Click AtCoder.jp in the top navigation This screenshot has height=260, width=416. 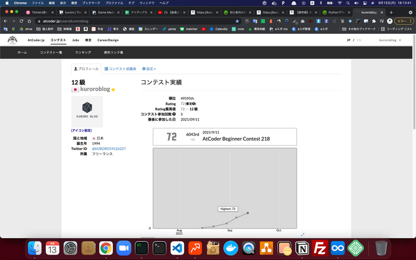(x=36, y=40)
